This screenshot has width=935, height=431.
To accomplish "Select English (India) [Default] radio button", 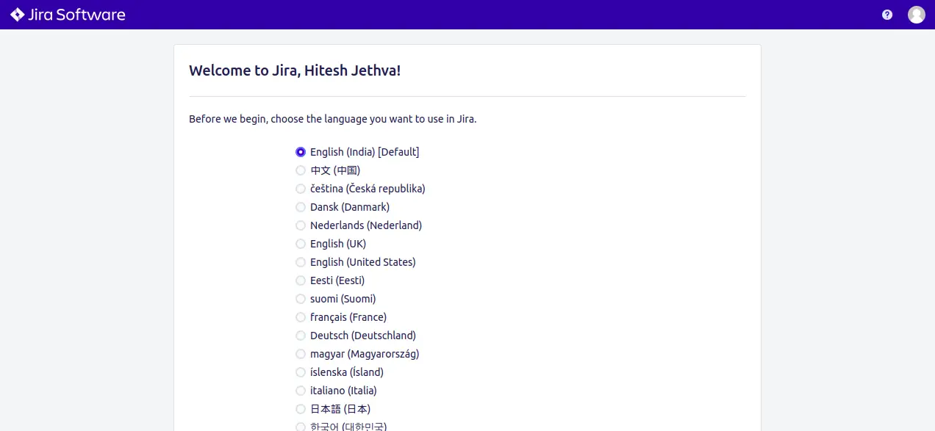I will click(x=301, y=152).
